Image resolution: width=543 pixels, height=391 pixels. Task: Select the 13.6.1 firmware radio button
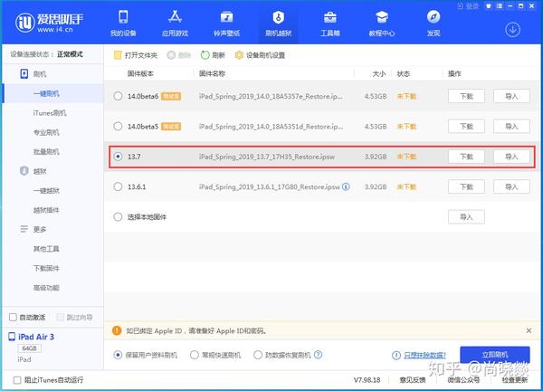[118, 186]
